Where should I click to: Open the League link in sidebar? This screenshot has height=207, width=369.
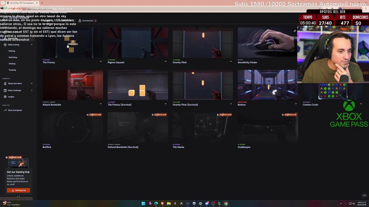click(x=11, y=97)
